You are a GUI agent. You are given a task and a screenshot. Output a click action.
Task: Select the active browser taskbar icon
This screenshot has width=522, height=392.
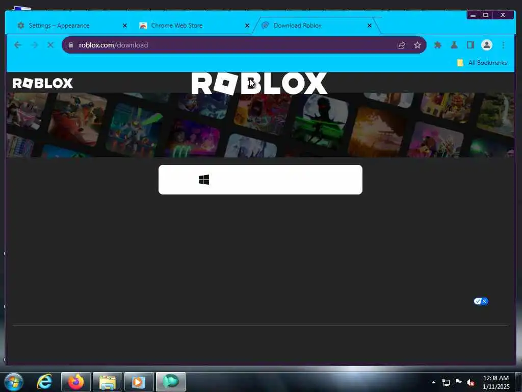(170, 382)
